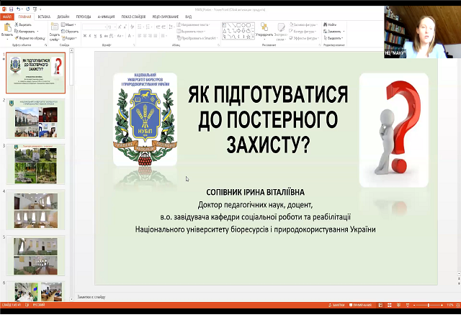Click the Arrange (Упорядочить) icon
The width and height of the screenshot is (461, 325).
click(264, 27)
